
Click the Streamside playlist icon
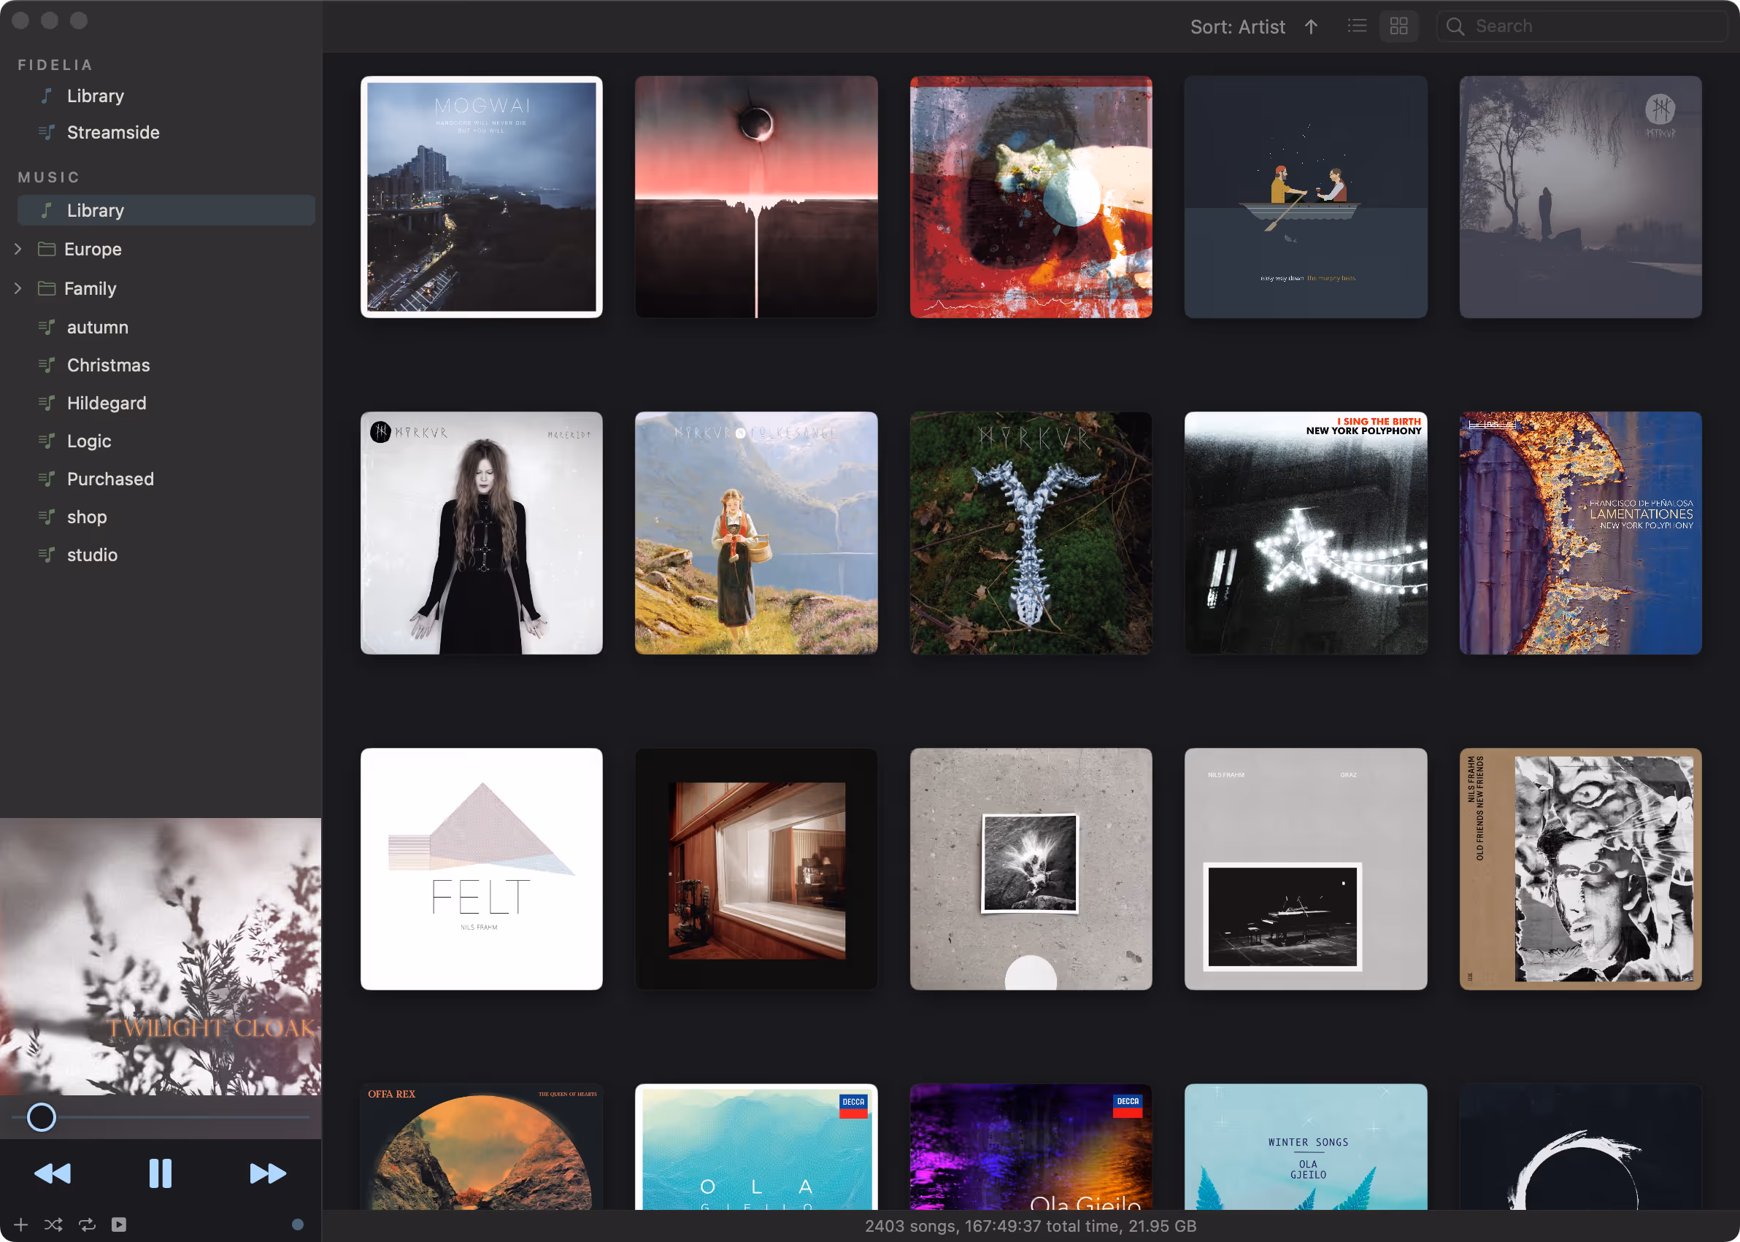pyautogui.click(x=47, y=132)
